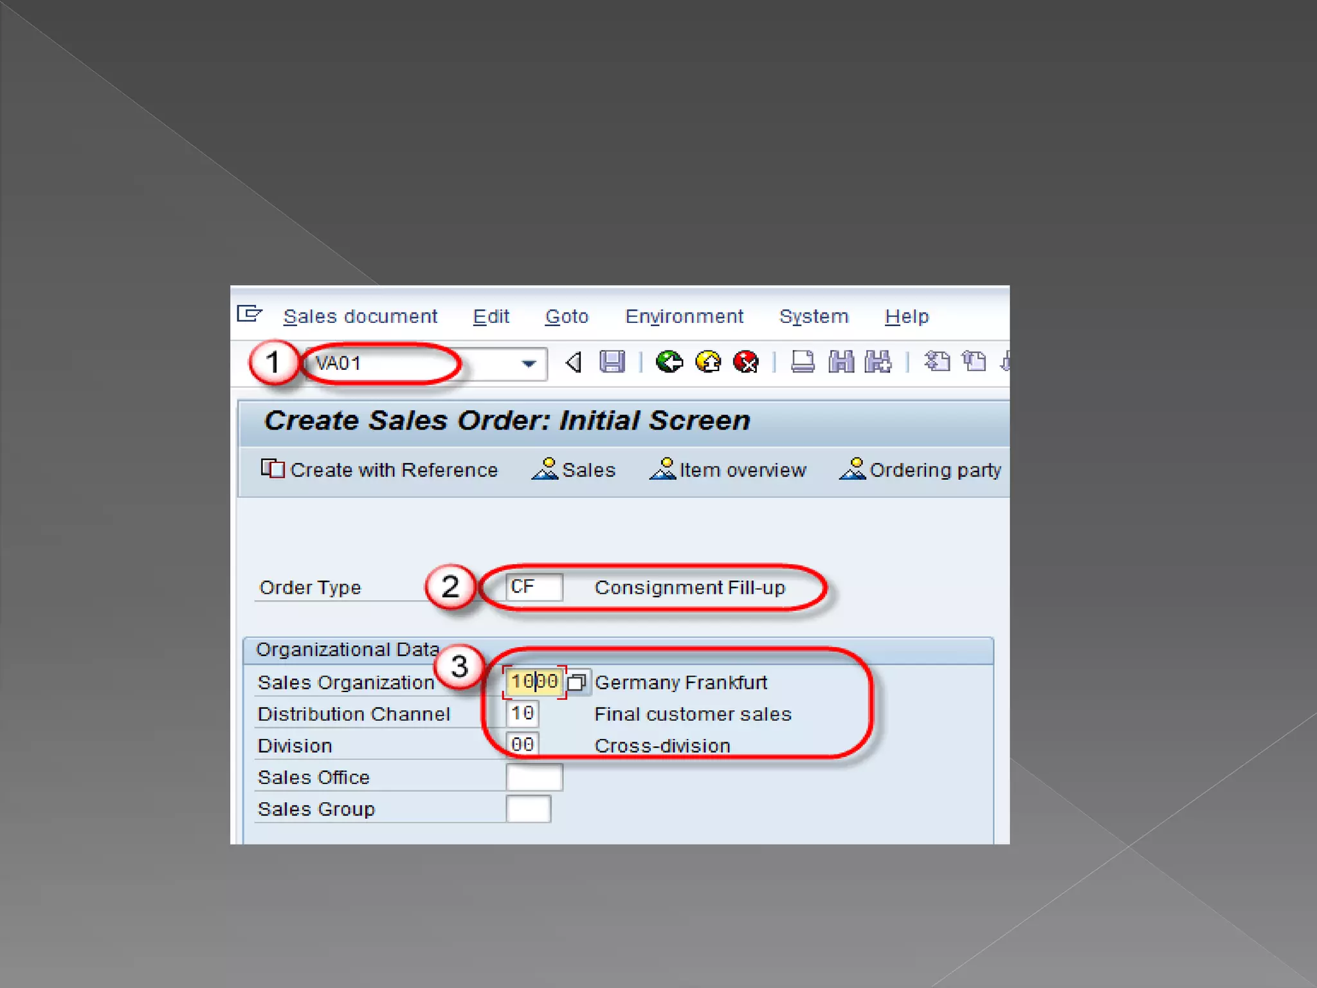Open the Environment menu
Viewport: 1317px width, 988px height.
[684, 316]
